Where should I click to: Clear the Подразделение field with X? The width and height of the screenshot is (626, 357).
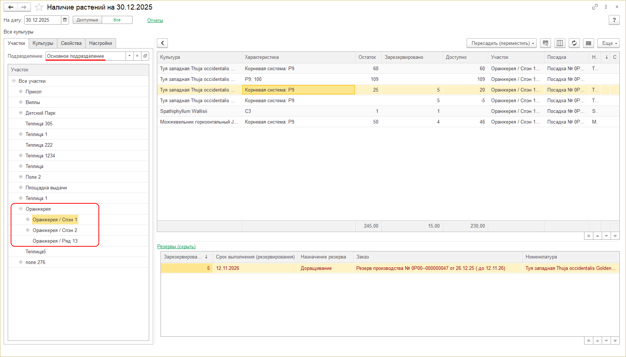(x=137, y=56)
